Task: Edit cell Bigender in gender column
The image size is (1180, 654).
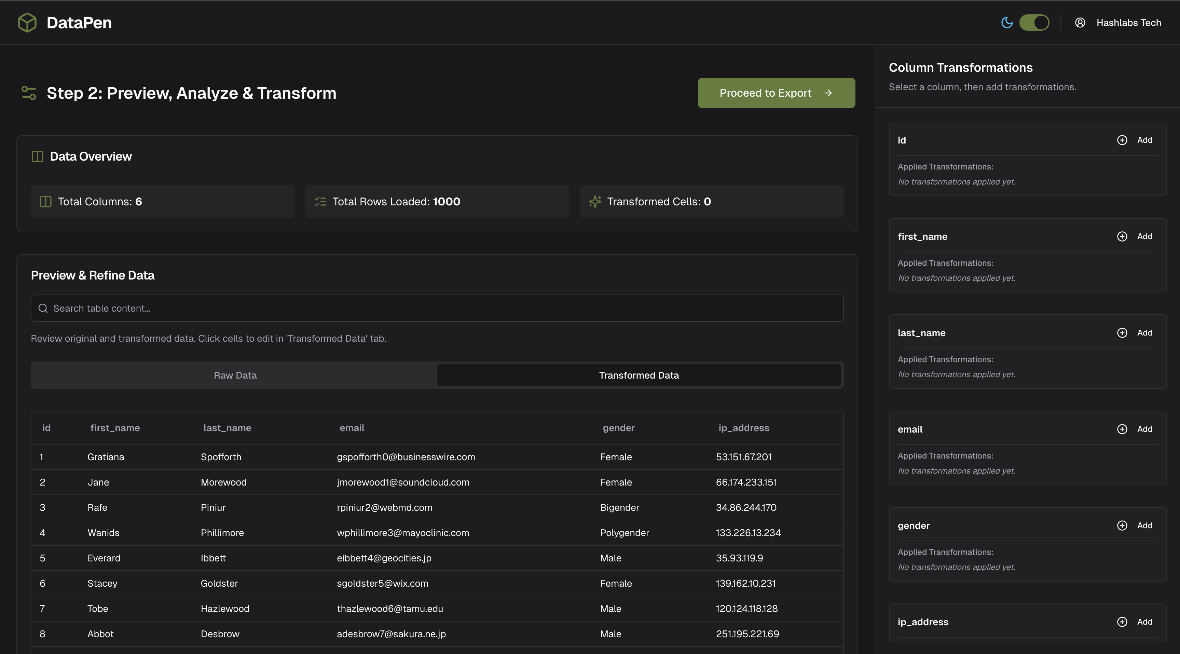Action: click(619, 507)
